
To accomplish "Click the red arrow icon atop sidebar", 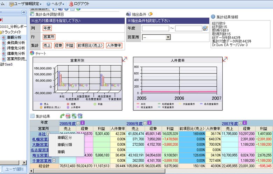I will tap(1, 20).
